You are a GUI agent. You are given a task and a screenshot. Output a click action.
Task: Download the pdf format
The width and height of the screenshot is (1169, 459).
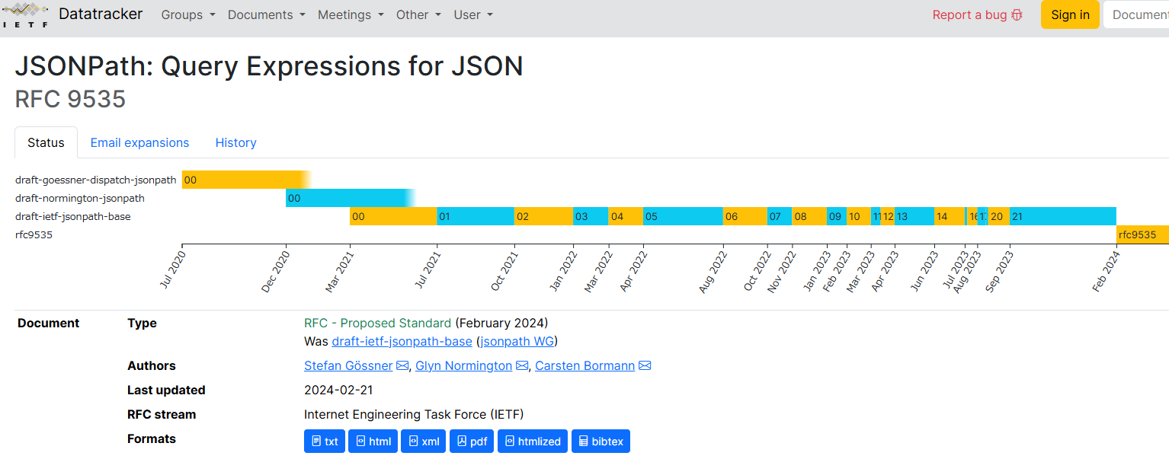(x=472, y=441)
